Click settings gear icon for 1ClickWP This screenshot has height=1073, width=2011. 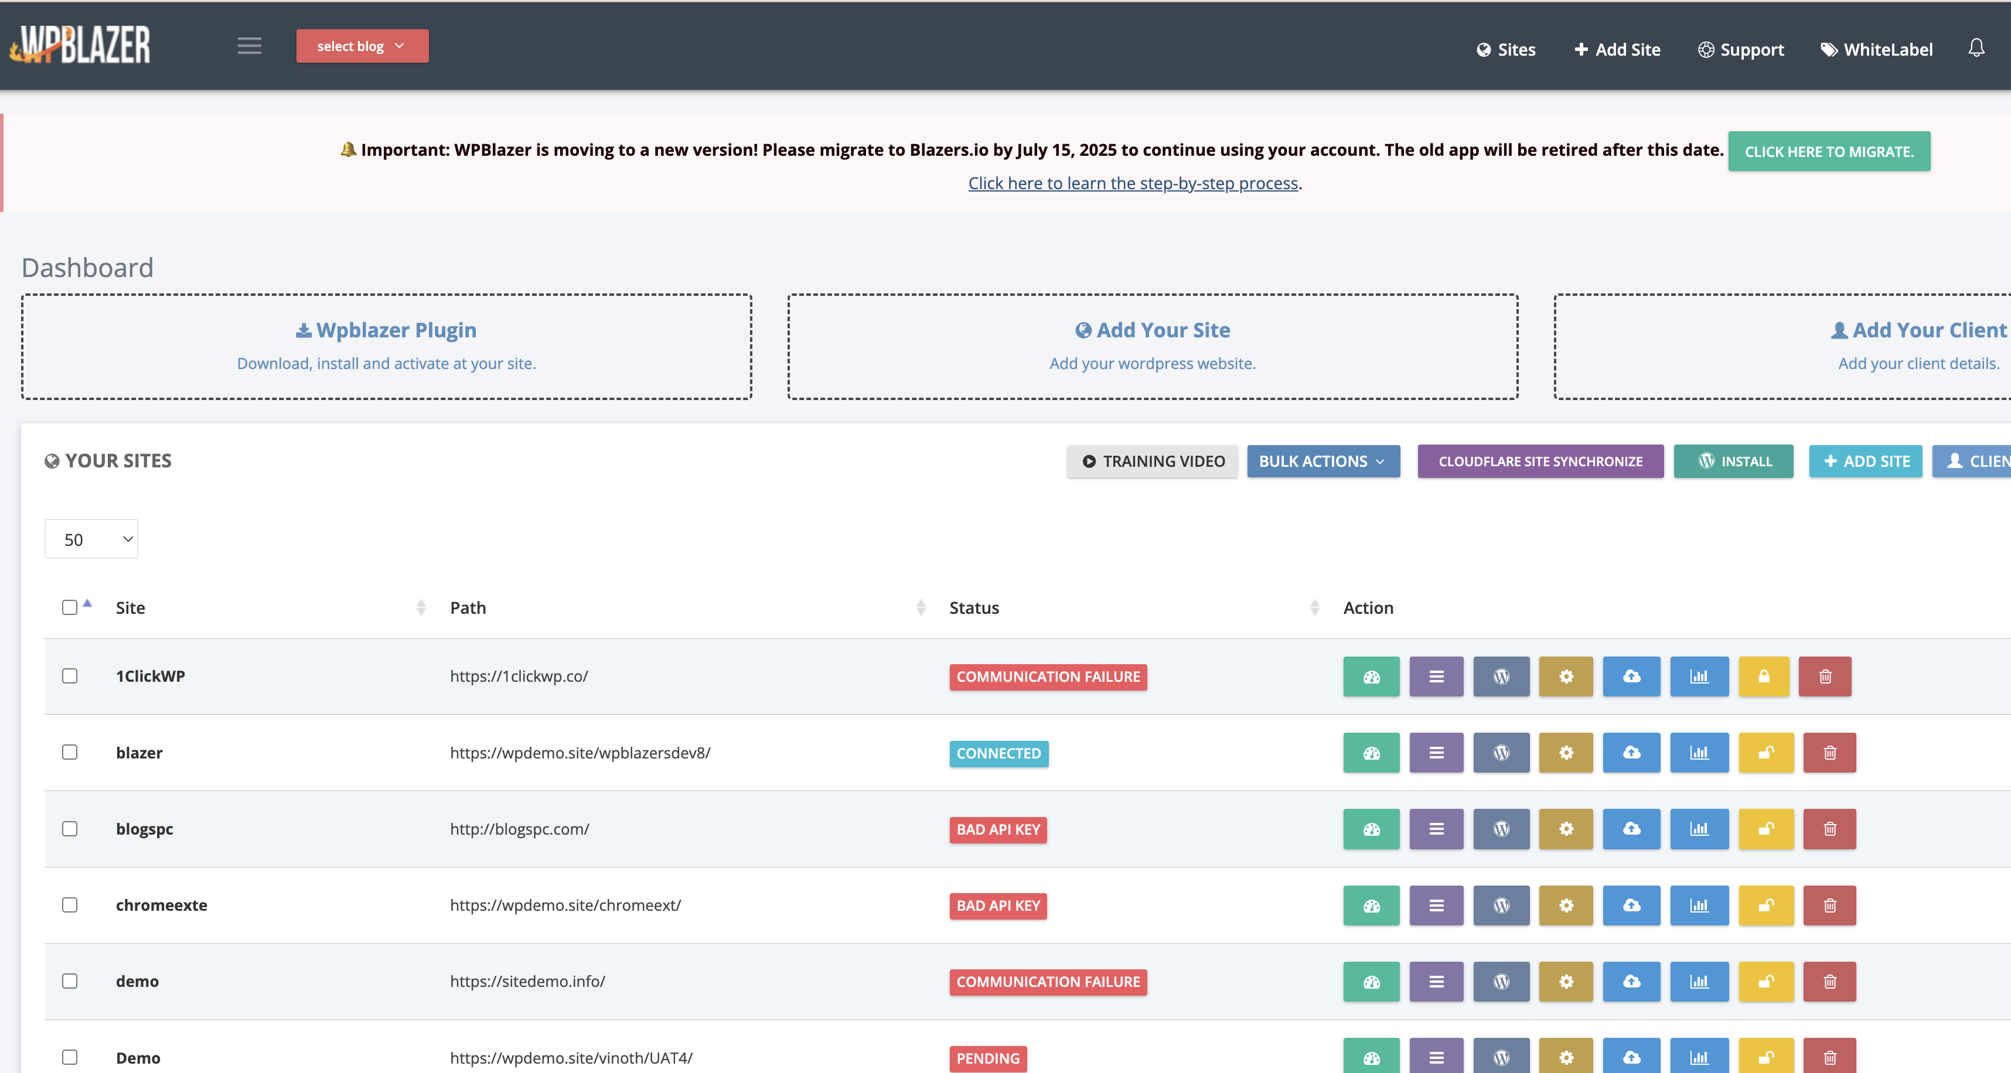pyautogui.click(x=1566, y=676)
